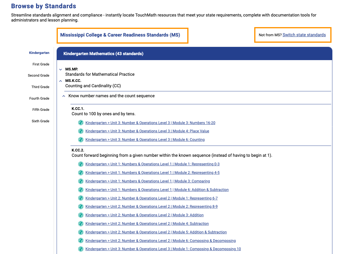Expand the MS.MP. section chevron
Viewport: 343px width, 254px height.
click(60, 70)
